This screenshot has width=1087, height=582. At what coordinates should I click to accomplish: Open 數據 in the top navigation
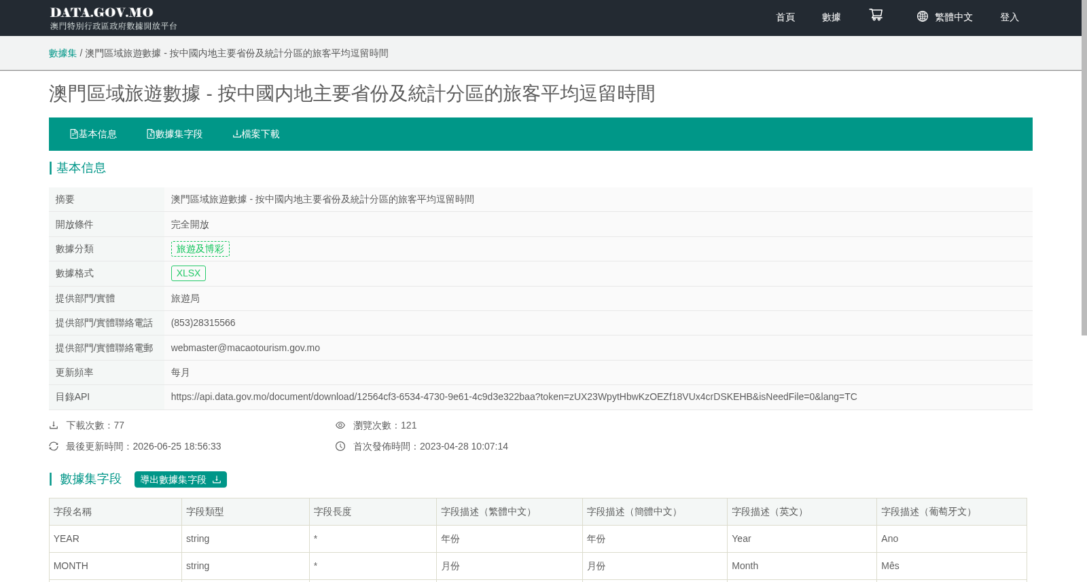[832, 17]
